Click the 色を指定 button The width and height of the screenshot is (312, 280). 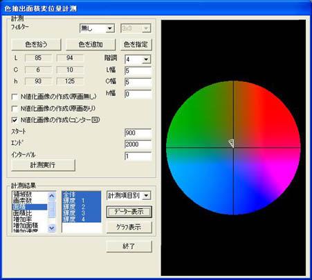136,44
